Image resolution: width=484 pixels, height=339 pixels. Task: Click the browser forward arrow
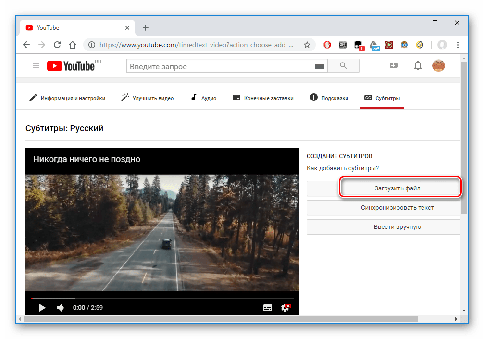click(x=42, y=45)
